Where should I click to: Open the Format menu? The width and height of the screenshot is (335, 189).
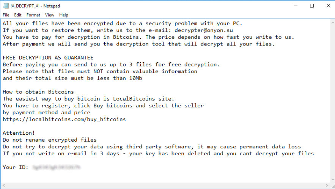tap(33, 15)
